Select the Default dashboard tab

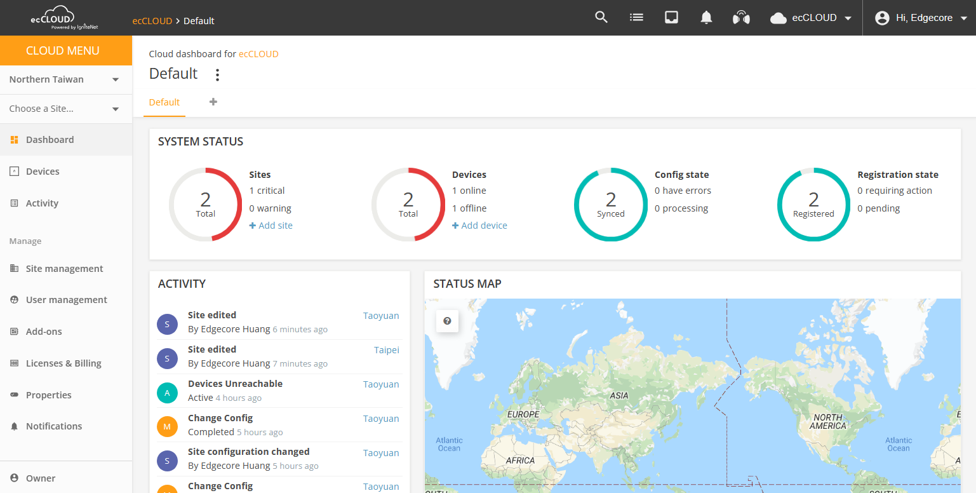coord(164,102)
